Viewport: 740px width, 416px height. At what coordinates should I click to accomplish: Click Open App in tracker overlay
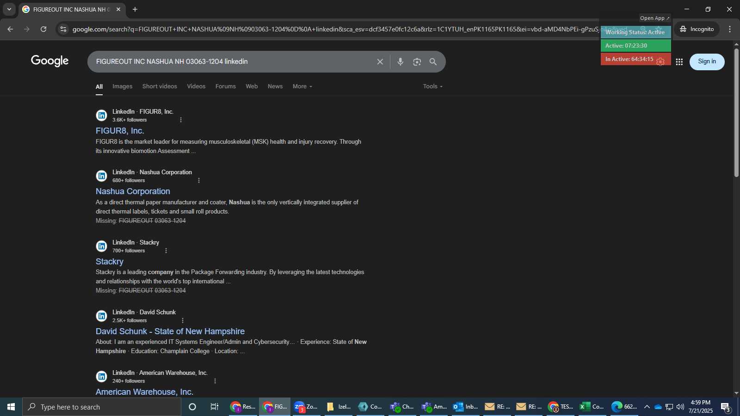point(655,18)
